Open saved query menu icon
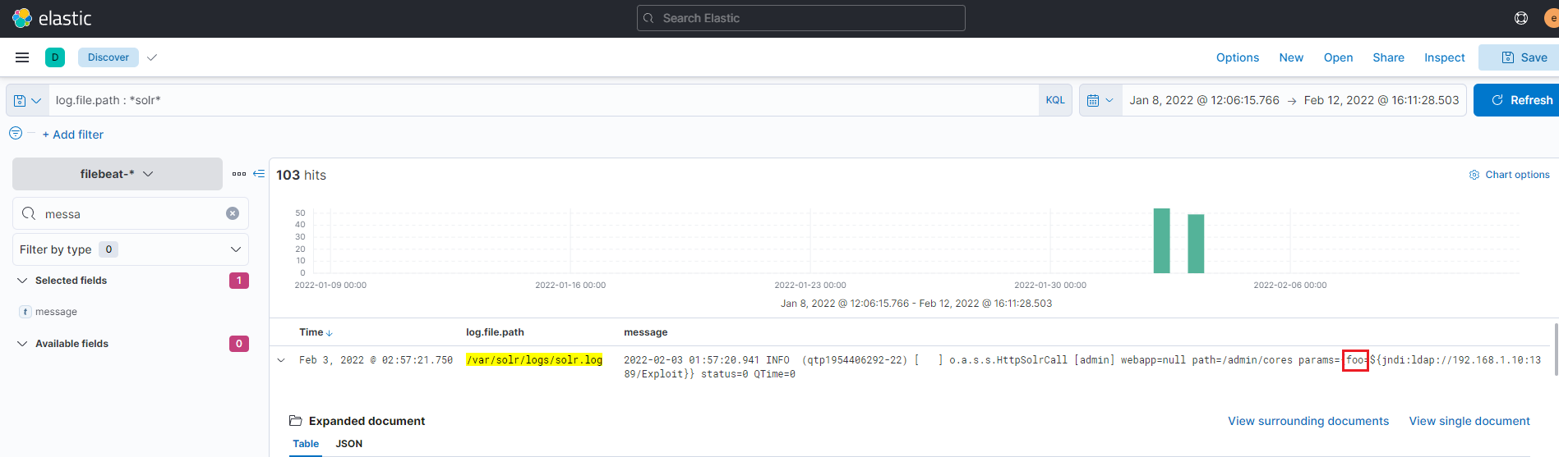This screenshot has height=457, width=1559. tap(27, 100)
